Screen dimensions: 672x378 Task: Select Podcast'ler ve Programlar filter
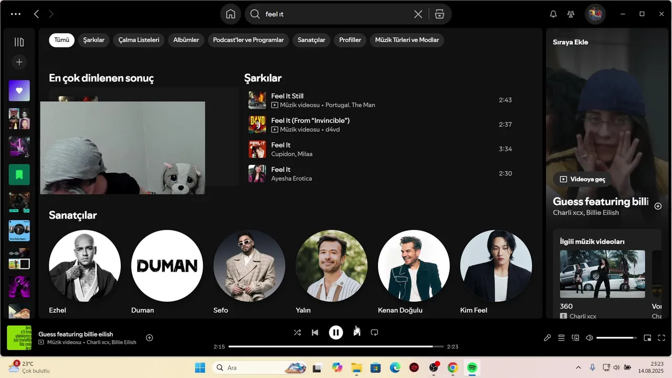coord(248,40)
